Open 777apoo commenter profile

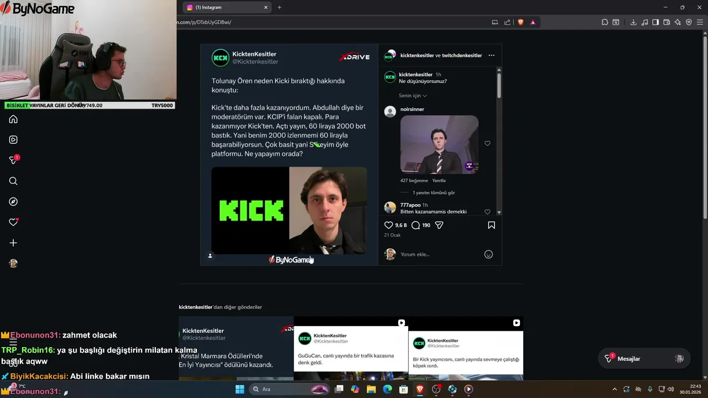(x=410, y=205)
